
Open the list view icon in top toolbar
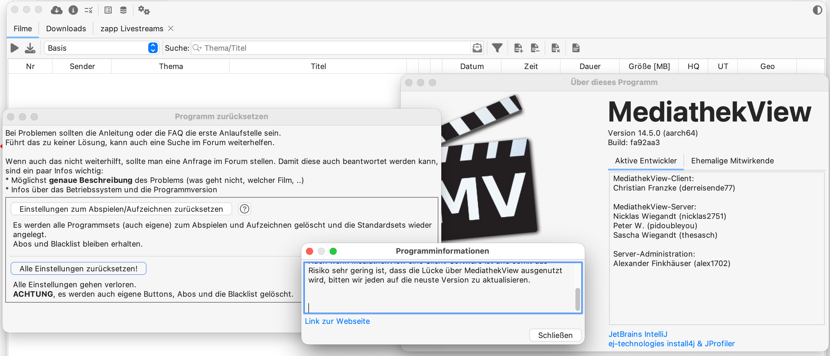pos(108,10)
